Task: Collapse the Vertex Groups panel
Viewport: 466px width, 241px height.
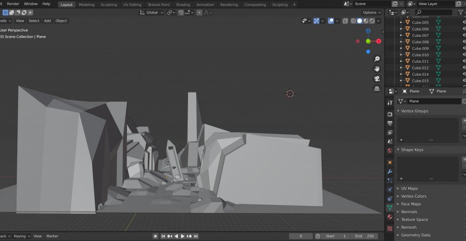Action: click(x=398, y=111)
